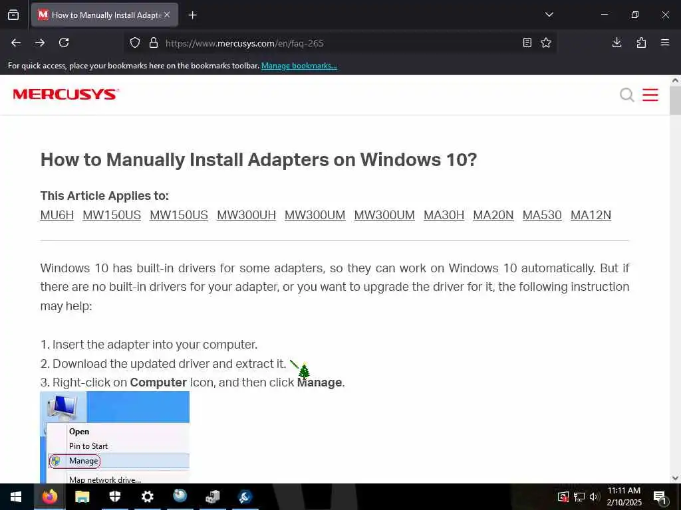Open a new tab with the plus button
Image resolution: width=681 pixels, height=510 pixels.
192,15
